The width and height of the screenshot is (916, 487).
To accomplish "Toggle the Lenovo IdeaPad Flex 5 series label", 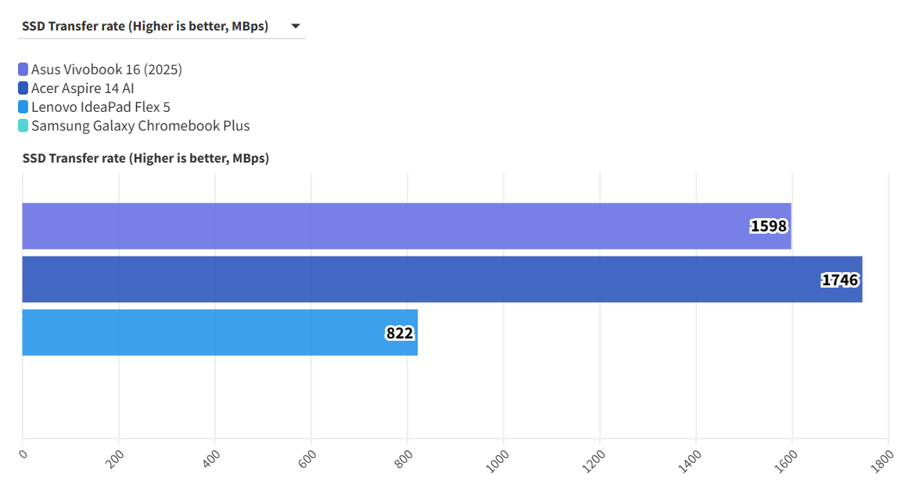I will tap(101, 107).
